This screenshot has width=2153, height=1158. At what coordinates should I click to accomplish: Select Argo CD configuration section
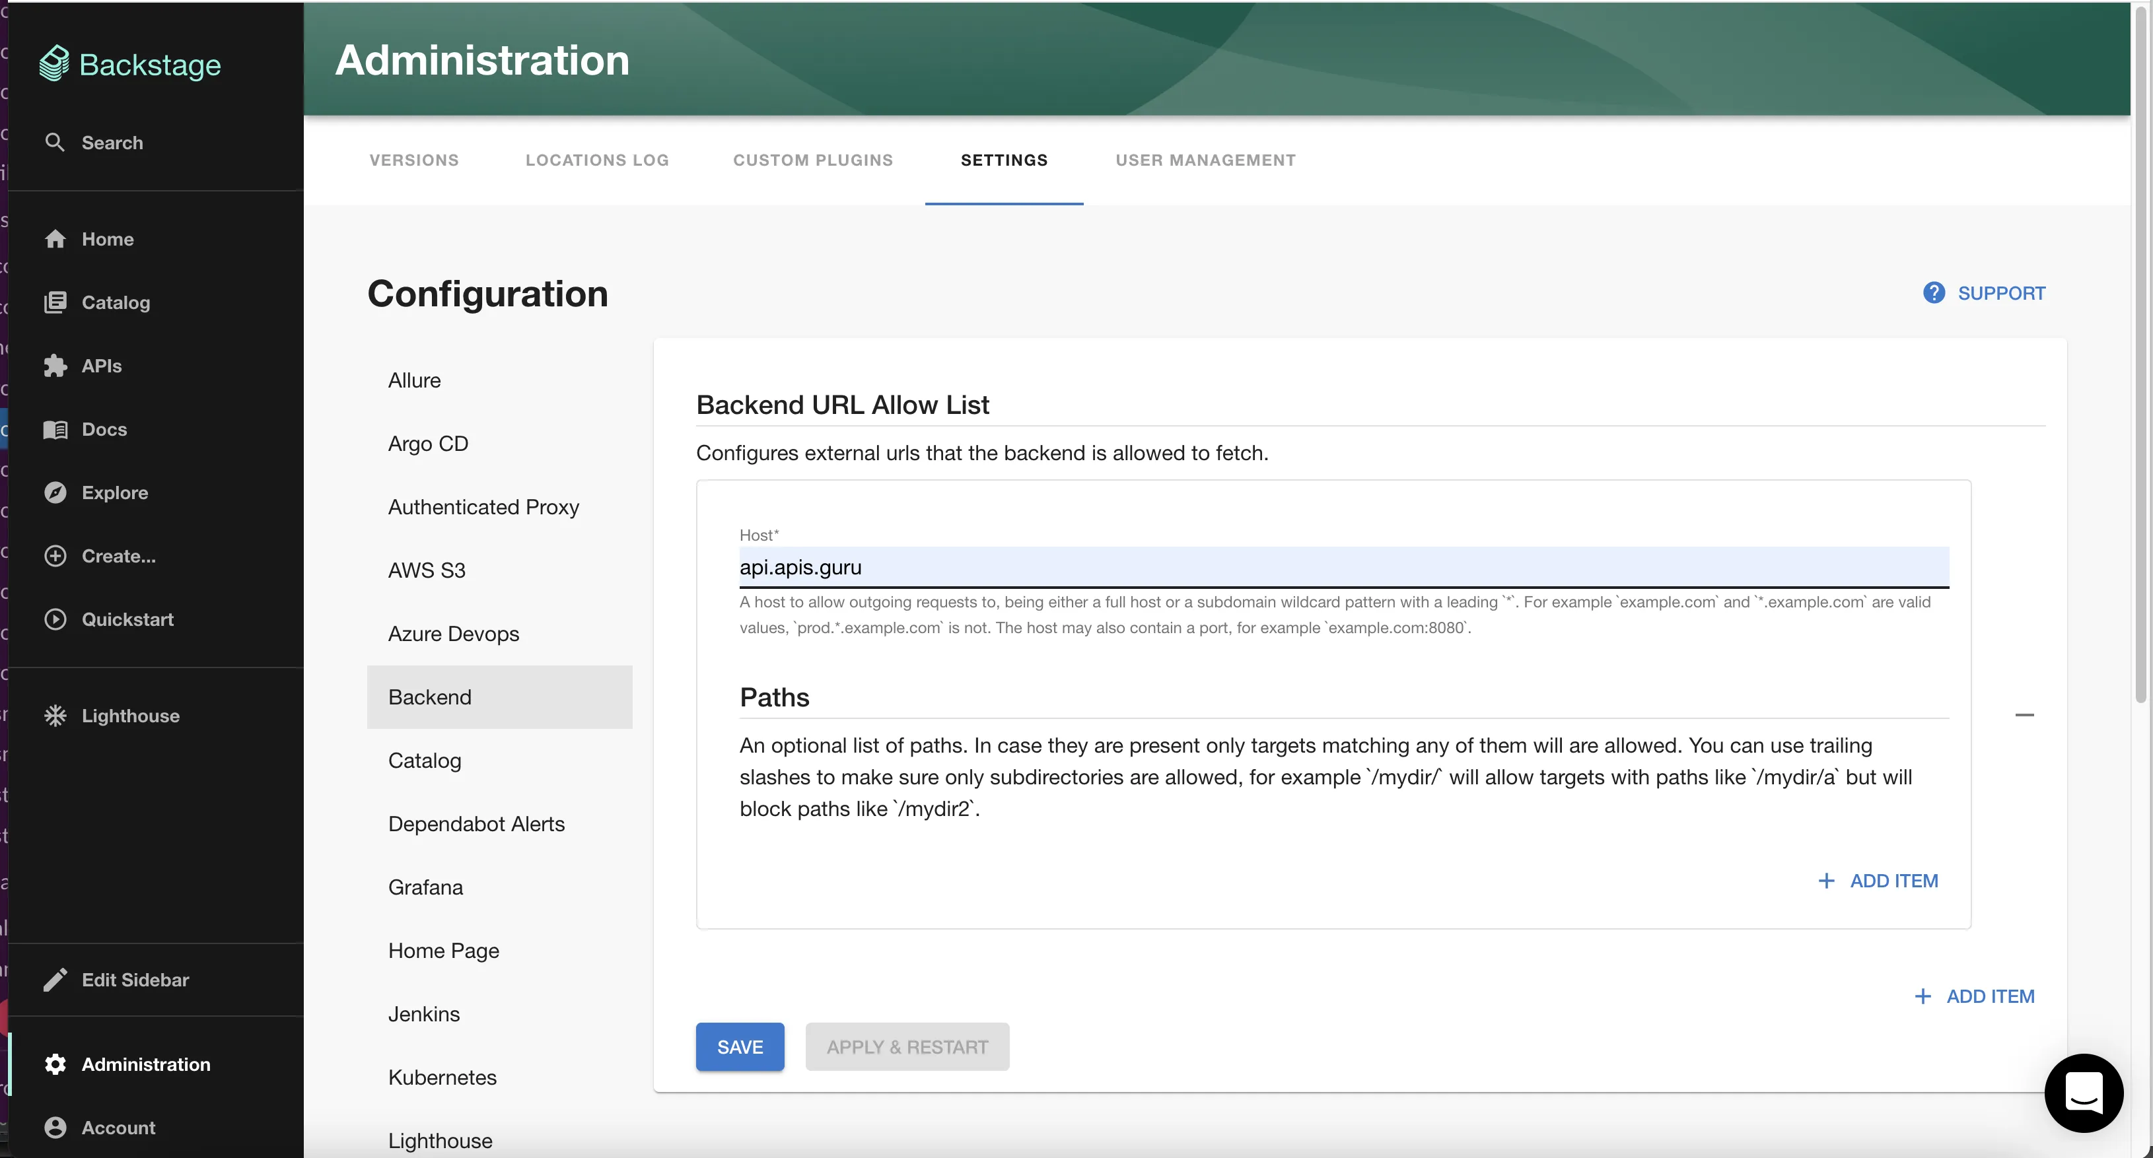tap(428, 444)
